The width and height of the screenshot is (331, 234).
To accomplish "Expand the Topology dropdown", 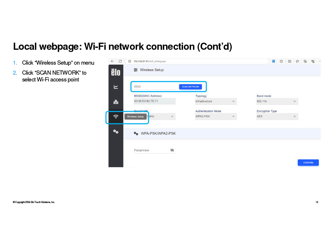I will click(x=216, y=101).
